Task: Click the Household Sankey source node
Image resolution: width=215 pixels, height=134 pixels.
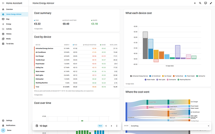Action: click(x=127, y=118)
